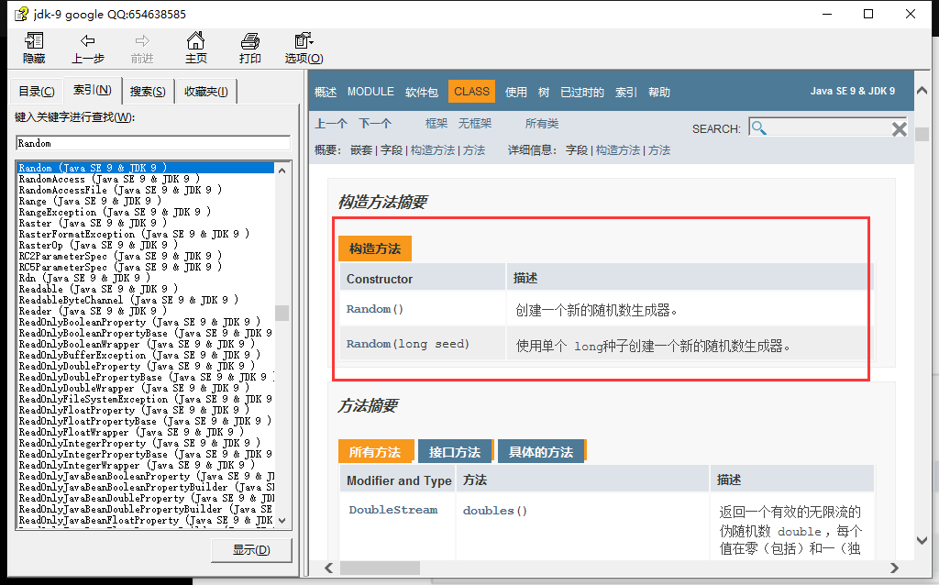Click 方法 link in 详细信息 row
Image resolution: width=939 pixels, height=585 pixels.
pyautogui.click(x=658, y=150)
